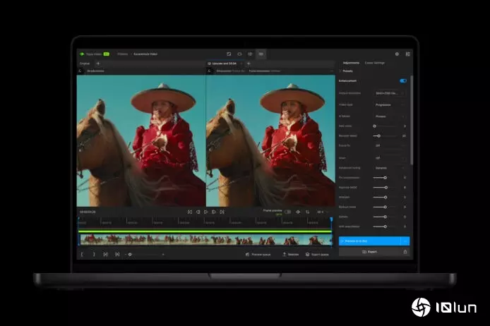The width and height of the screenshot is (490, 326).
Task: Adjust the Recover detail slider
Action: tap(378, 135)
